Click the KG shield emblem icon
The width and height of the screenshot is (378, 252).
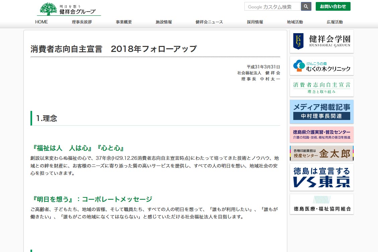pos(298,41)
